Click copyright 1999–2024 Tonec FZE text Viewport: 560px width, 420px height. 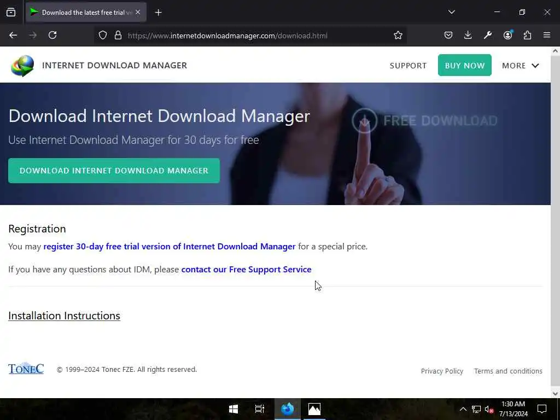pyautogui.click(x=127, y=369)
